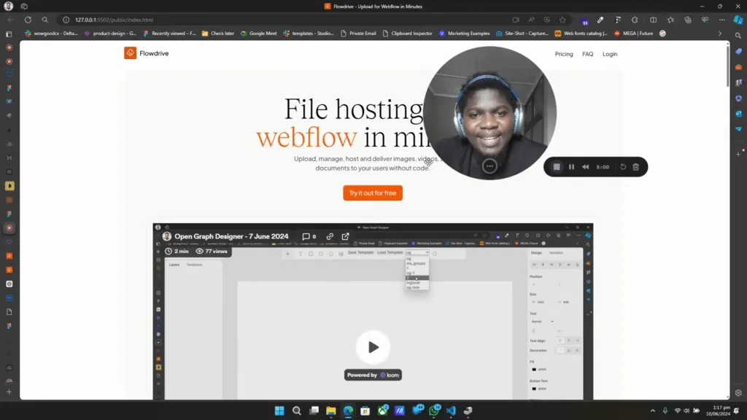
Task: Delete the current recording via trash icon
Action: click(x=635, y=167)
